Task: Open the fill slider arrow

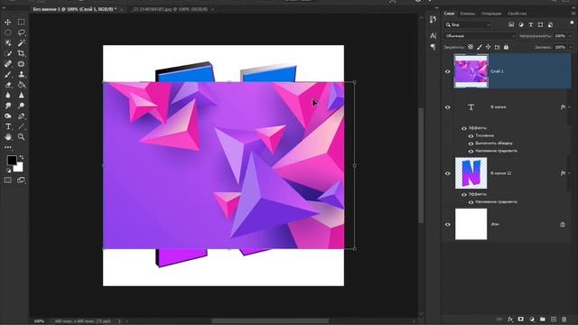Action: tap(570, 47)
